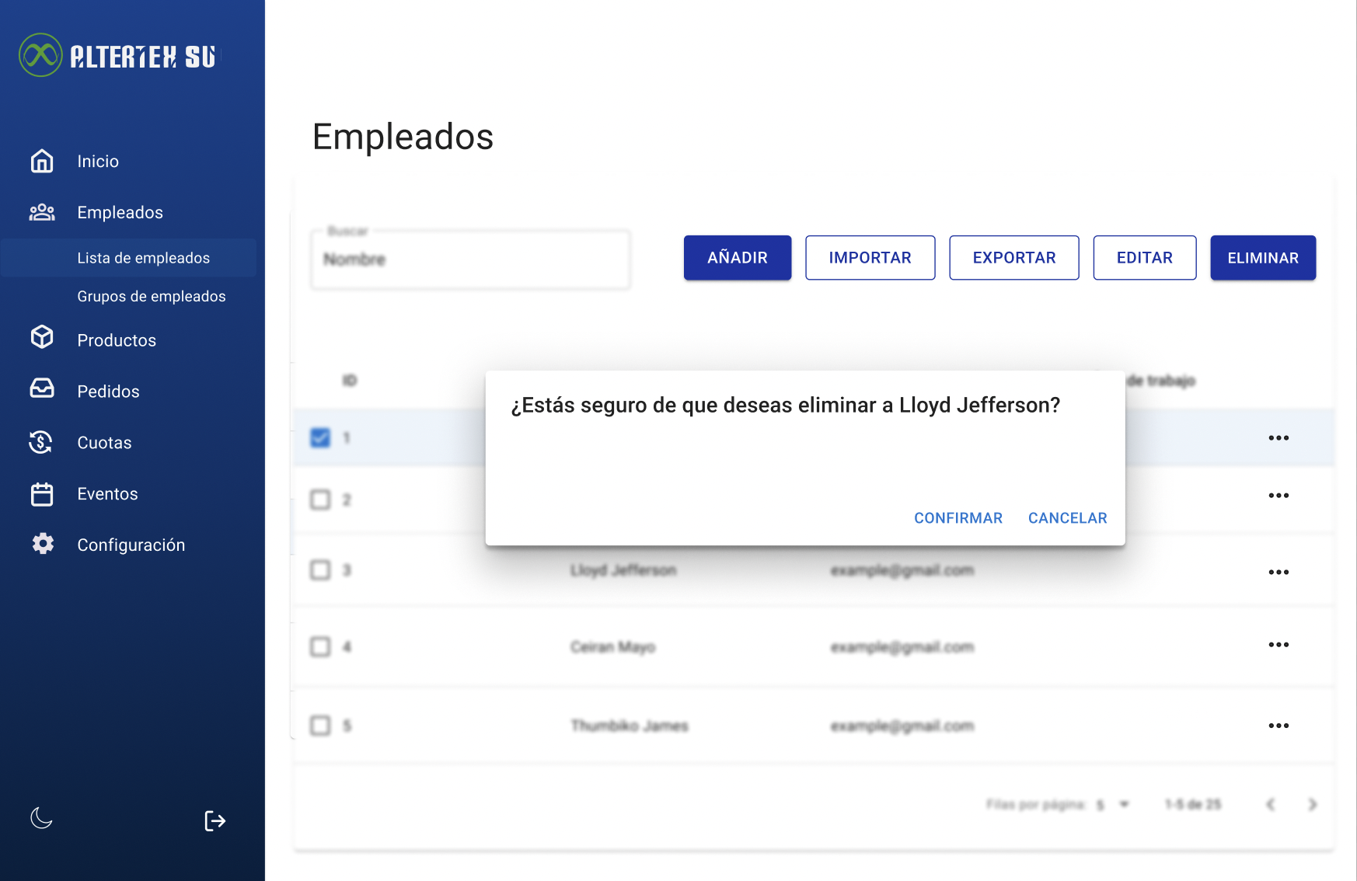Click the 1-5 de 25 pagination text

(x=1192, y=804)
